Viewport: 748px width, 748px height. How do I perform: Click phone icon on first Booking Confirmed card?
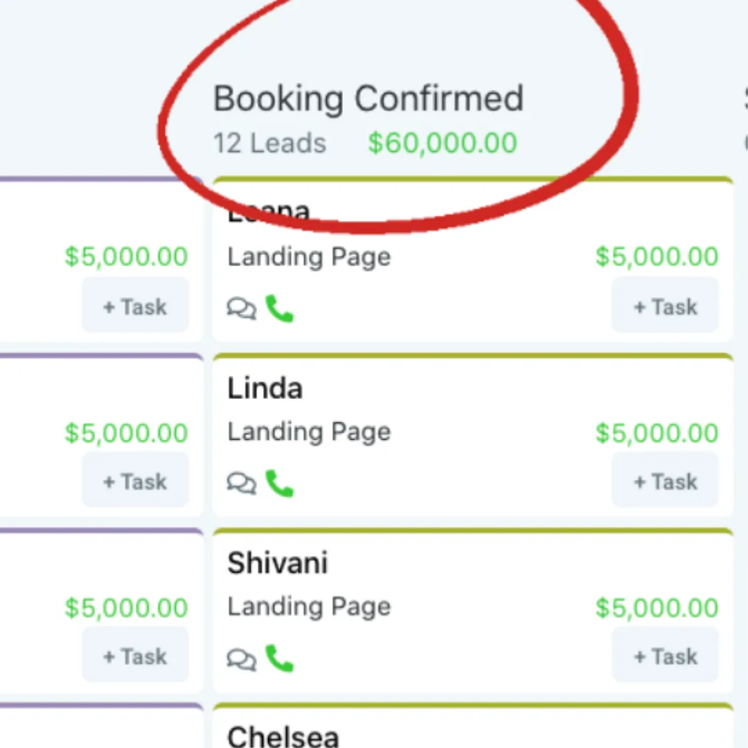click(x=280, y=309)
